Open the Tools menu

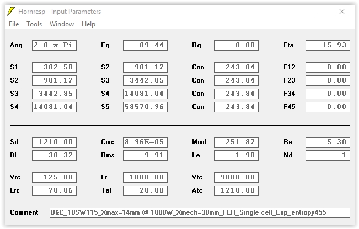coord(34,24)
